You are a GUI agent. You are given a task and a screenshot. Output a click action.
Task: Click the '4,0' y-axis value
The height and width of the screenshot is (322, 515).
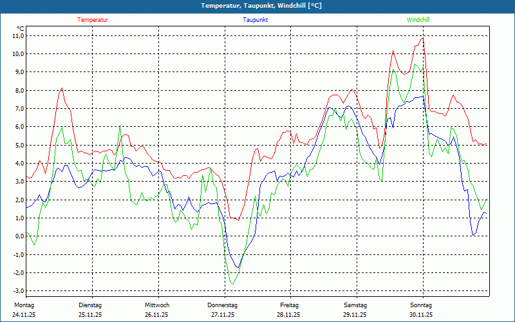click(x=19, y=164)
